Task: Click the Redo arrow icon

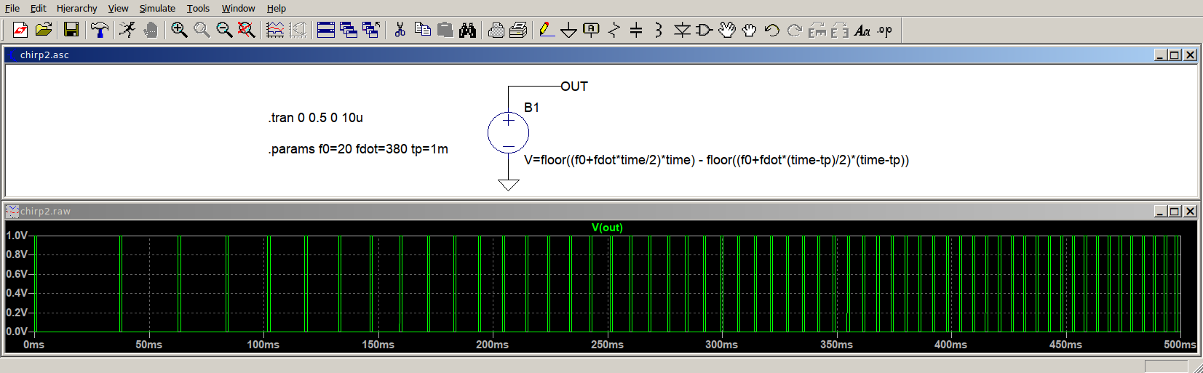Action: click(x=795, y=30)
